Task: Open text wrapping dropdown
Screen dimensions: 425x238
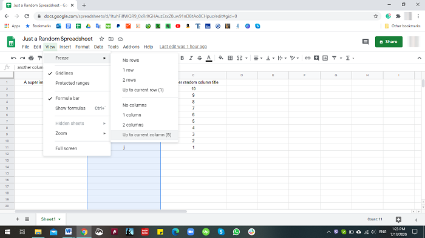Action: (x=282, y=58)
